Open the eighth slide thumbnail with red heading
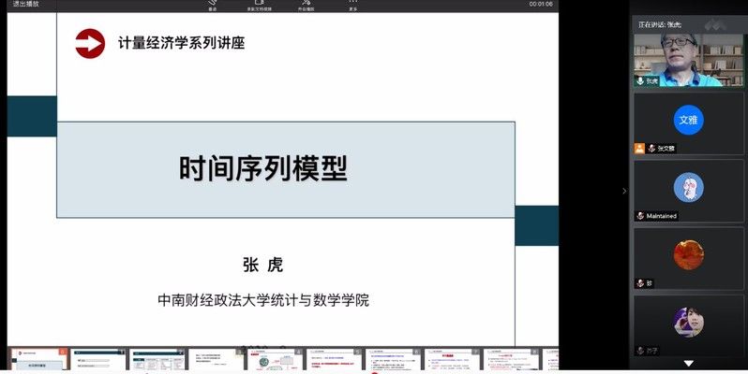Screen dimensions: 748x374 click(453, 359)
